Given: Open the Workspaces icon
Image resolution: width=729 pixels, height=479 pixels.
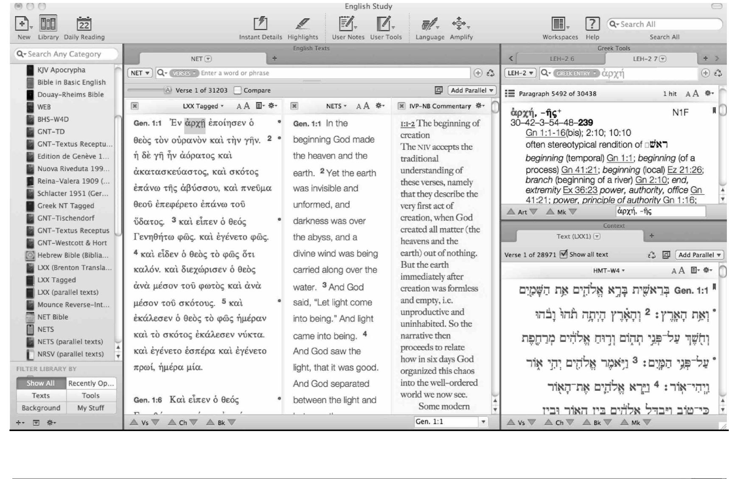Looking at the screenshot, I should tap(559, 24).
